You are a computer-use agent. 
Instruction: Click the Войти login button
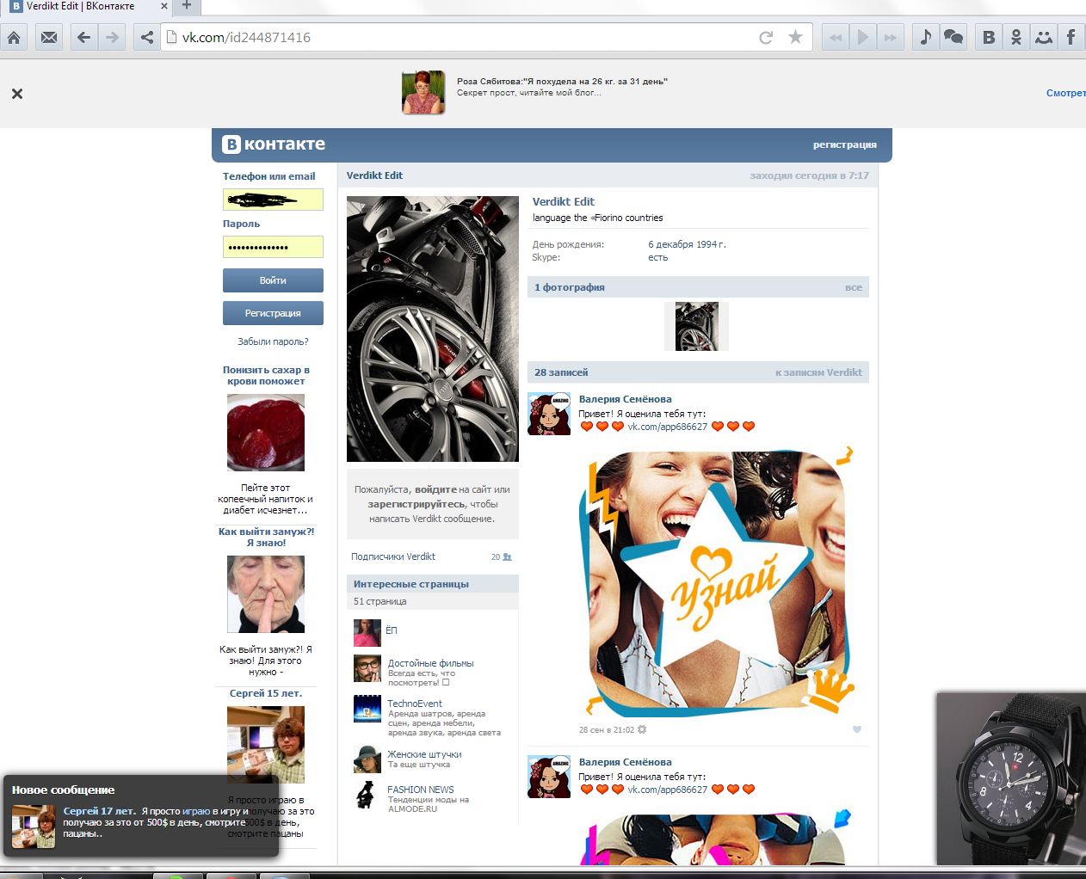[x=273, y=280]
